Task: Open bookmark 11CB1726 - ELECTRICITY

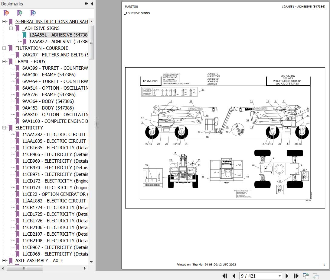Action: pyautogui.click(x=55, y=221)
